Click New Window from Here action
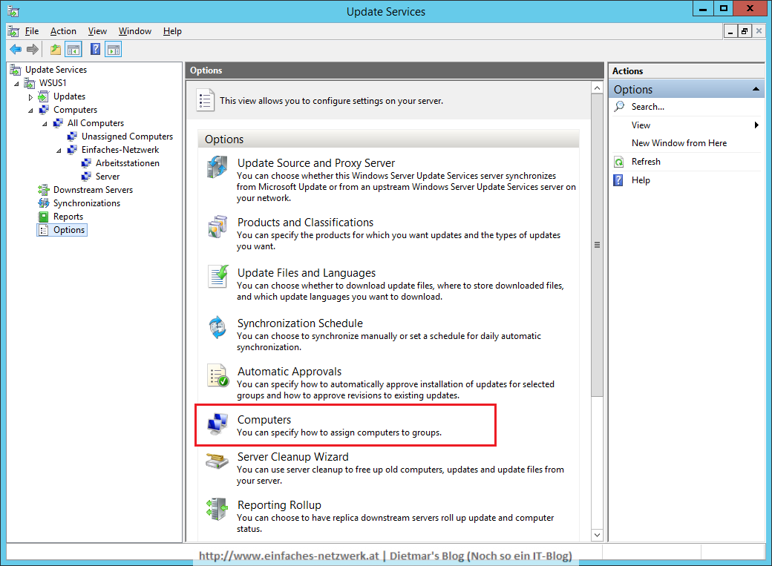772x566 pixels. pyautogui.click(x=679, y=143)
